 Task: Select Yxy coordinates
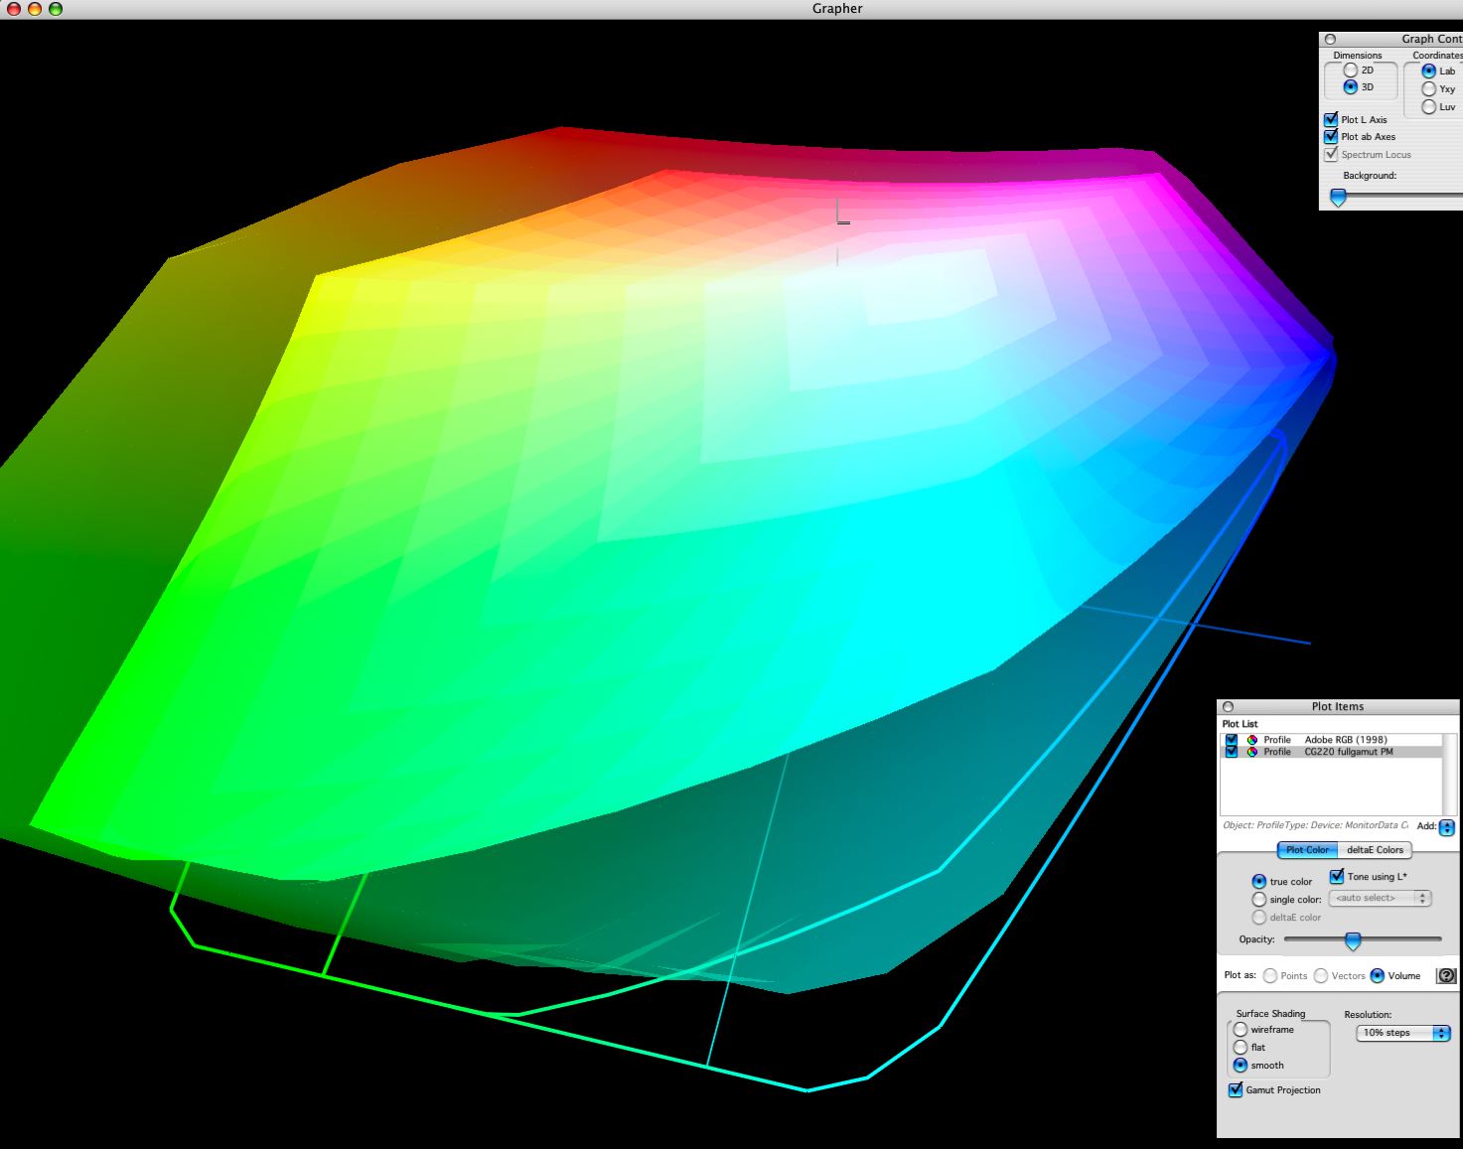pyautogui.click(x=1428, y=89)
